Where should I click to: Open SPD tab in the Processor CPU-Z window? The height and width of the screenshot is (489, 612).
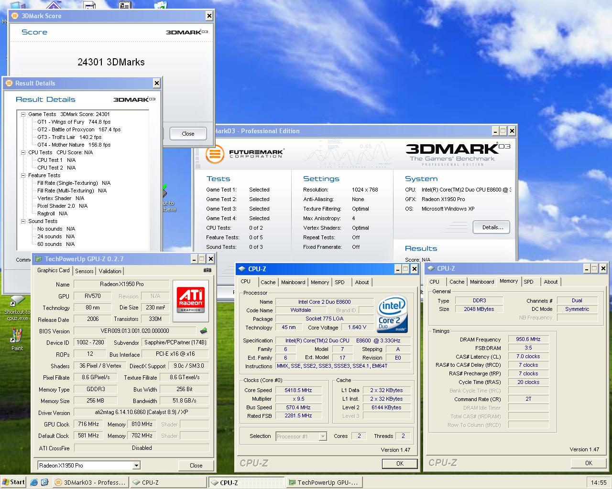340,282
